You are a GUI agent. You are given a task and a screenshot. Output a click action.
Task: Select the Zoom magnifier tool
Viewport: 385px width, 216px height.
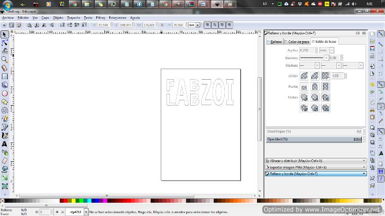4,60
